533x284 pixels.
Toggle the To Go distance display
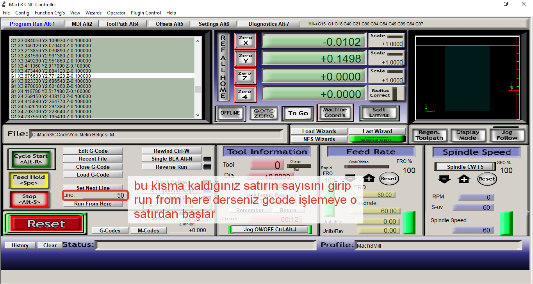point(298,113)
